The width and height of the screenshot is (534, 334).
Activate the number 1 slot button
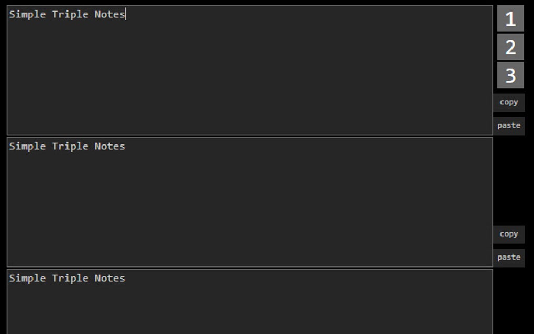point(509,19)
